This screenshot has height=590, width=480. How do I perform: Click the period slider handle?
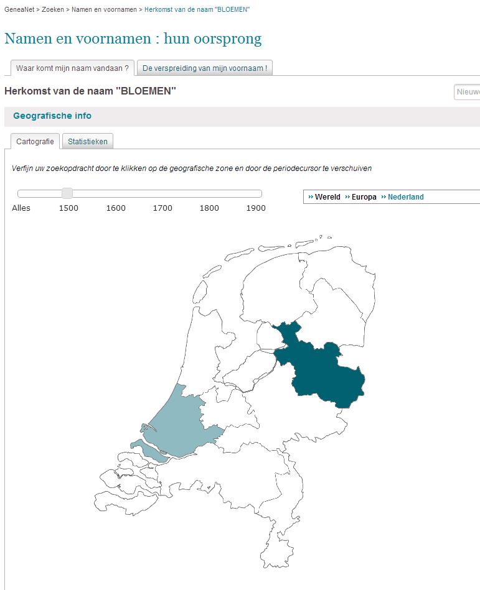click(x=67, y=193)
